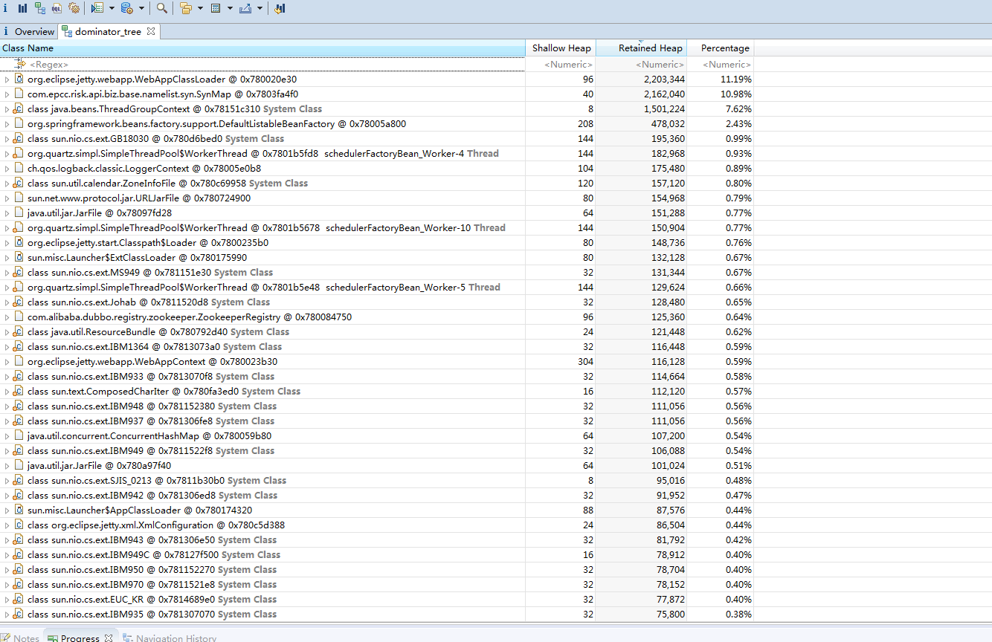Click the WebAppContext row object icon
The width and height of the screenshot is (992, 642).
(x=19, y=362)
